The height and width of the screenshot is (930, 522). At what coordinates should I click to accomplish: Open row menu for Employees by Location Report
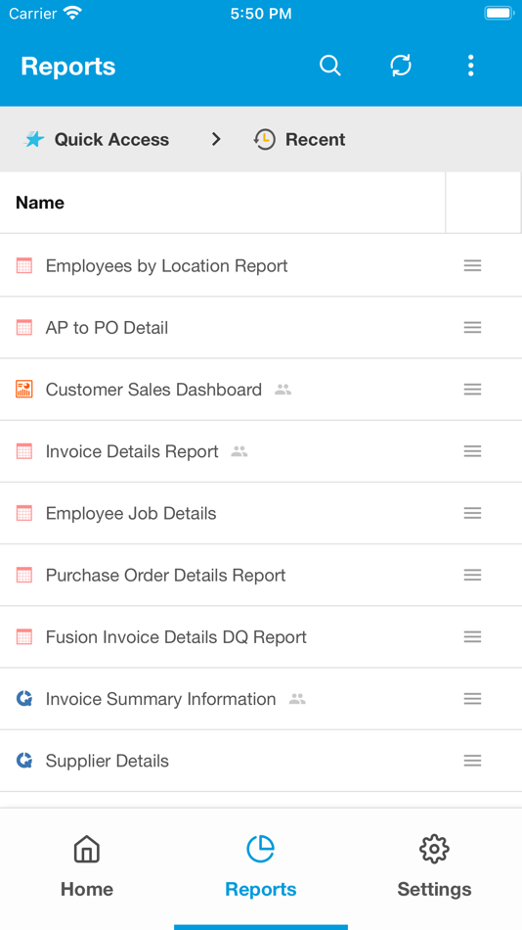tap(472, 265)
